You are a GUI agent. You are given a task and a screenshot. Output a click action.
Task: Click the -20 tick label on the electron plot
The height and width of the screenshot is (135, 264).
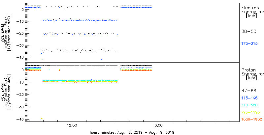20,33
